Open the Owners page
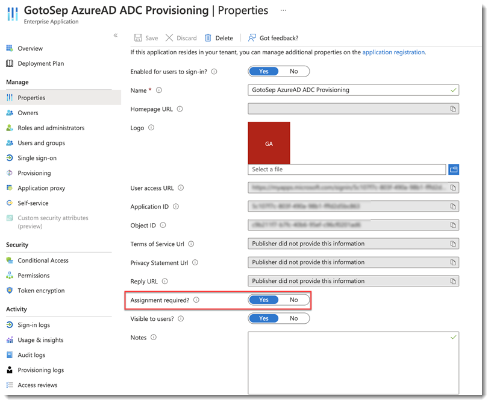The width and height of the screenshot is (491, 404). [x=28, y=113]
